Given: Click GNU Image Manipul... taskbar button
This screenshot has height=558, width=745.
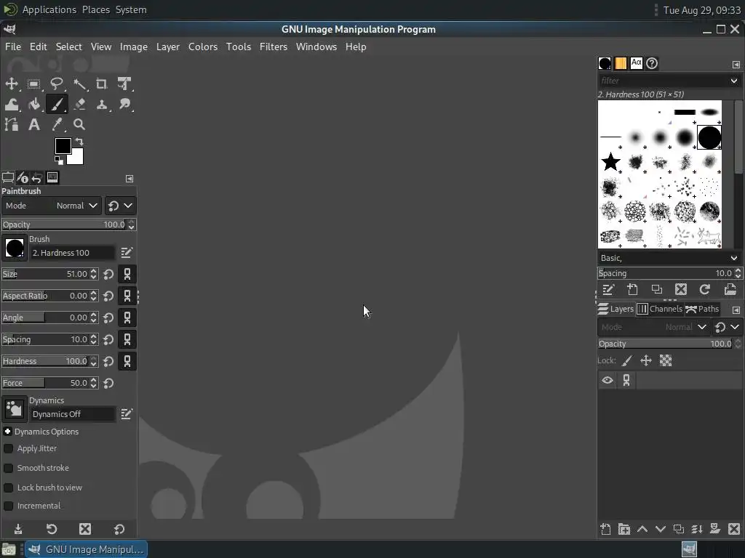Looking at the screenshot, I should coord(86,549).
